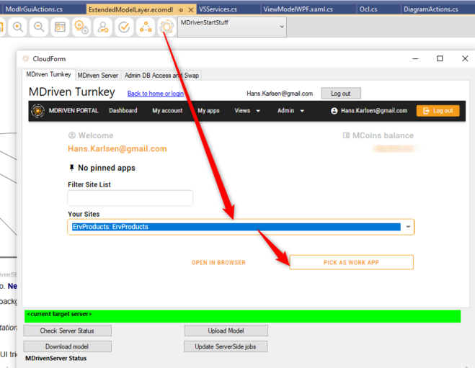Close the ExtendedModelLayer.ecomdl tab

click(191, 9)
